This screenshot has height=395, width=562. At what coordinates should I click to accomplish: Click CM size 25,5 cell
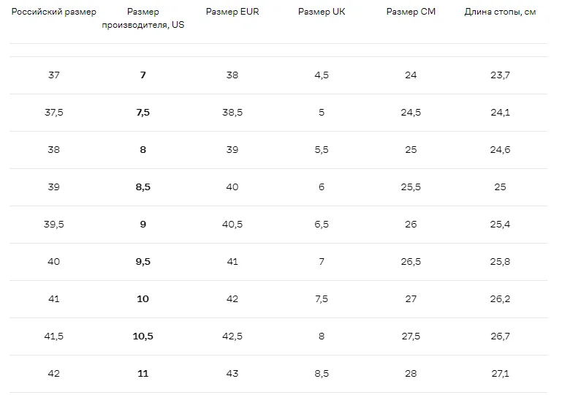pos(411,187)
